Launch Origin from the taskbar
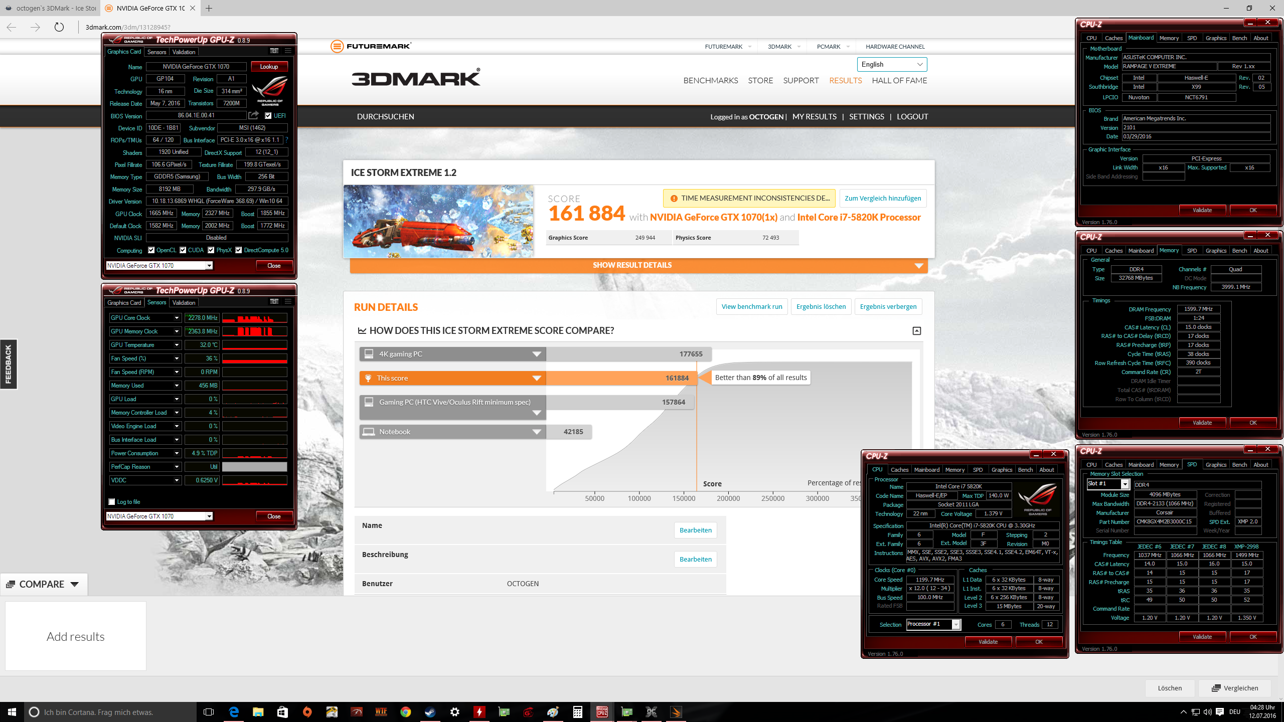The image size is (1284, 722). (307, 712)
